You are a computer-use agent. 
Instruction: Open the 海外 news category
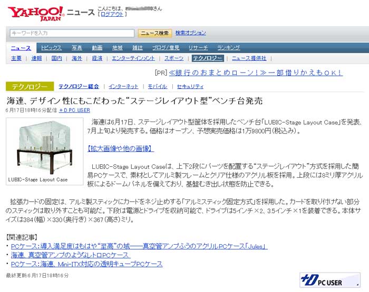[x=77, y=58]
